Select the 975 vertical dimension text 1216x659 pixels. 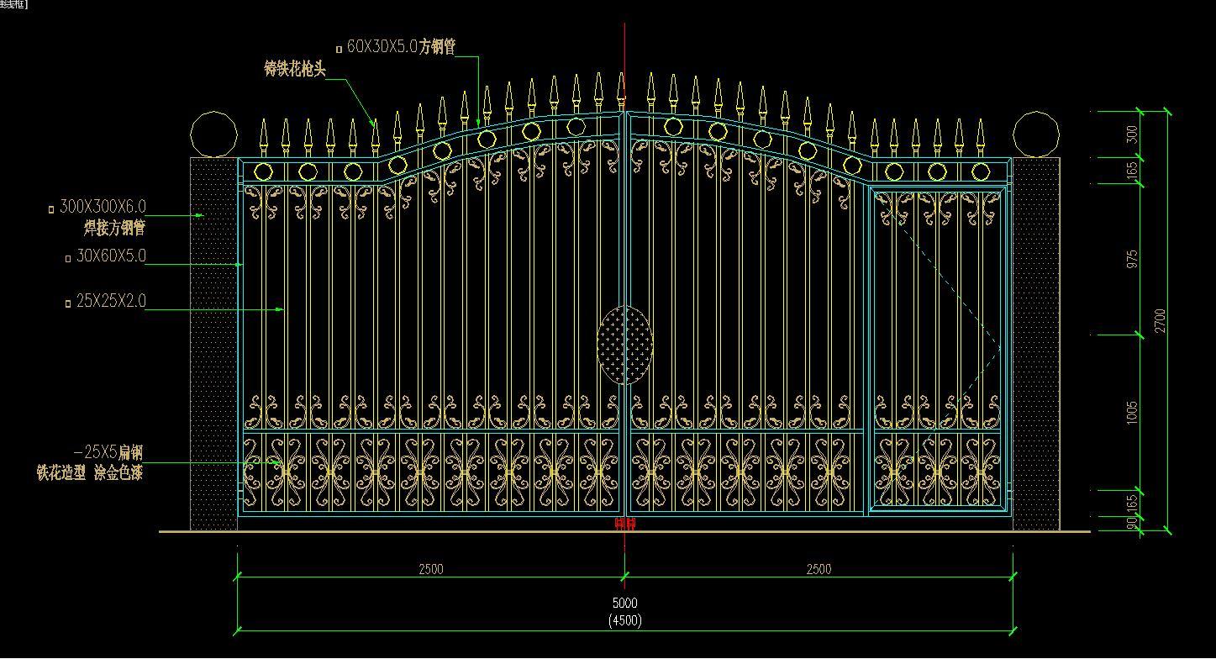tap(1132, 259)
